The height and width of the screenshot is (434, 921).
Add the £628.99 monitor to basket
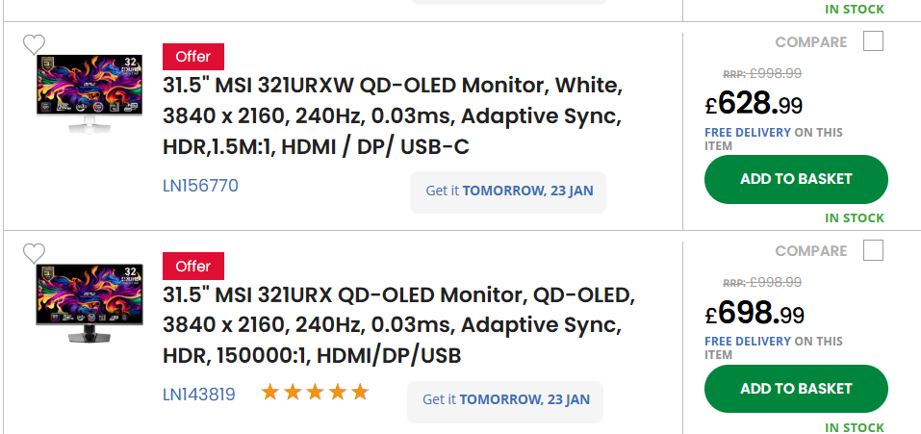(x=796, y=179)
